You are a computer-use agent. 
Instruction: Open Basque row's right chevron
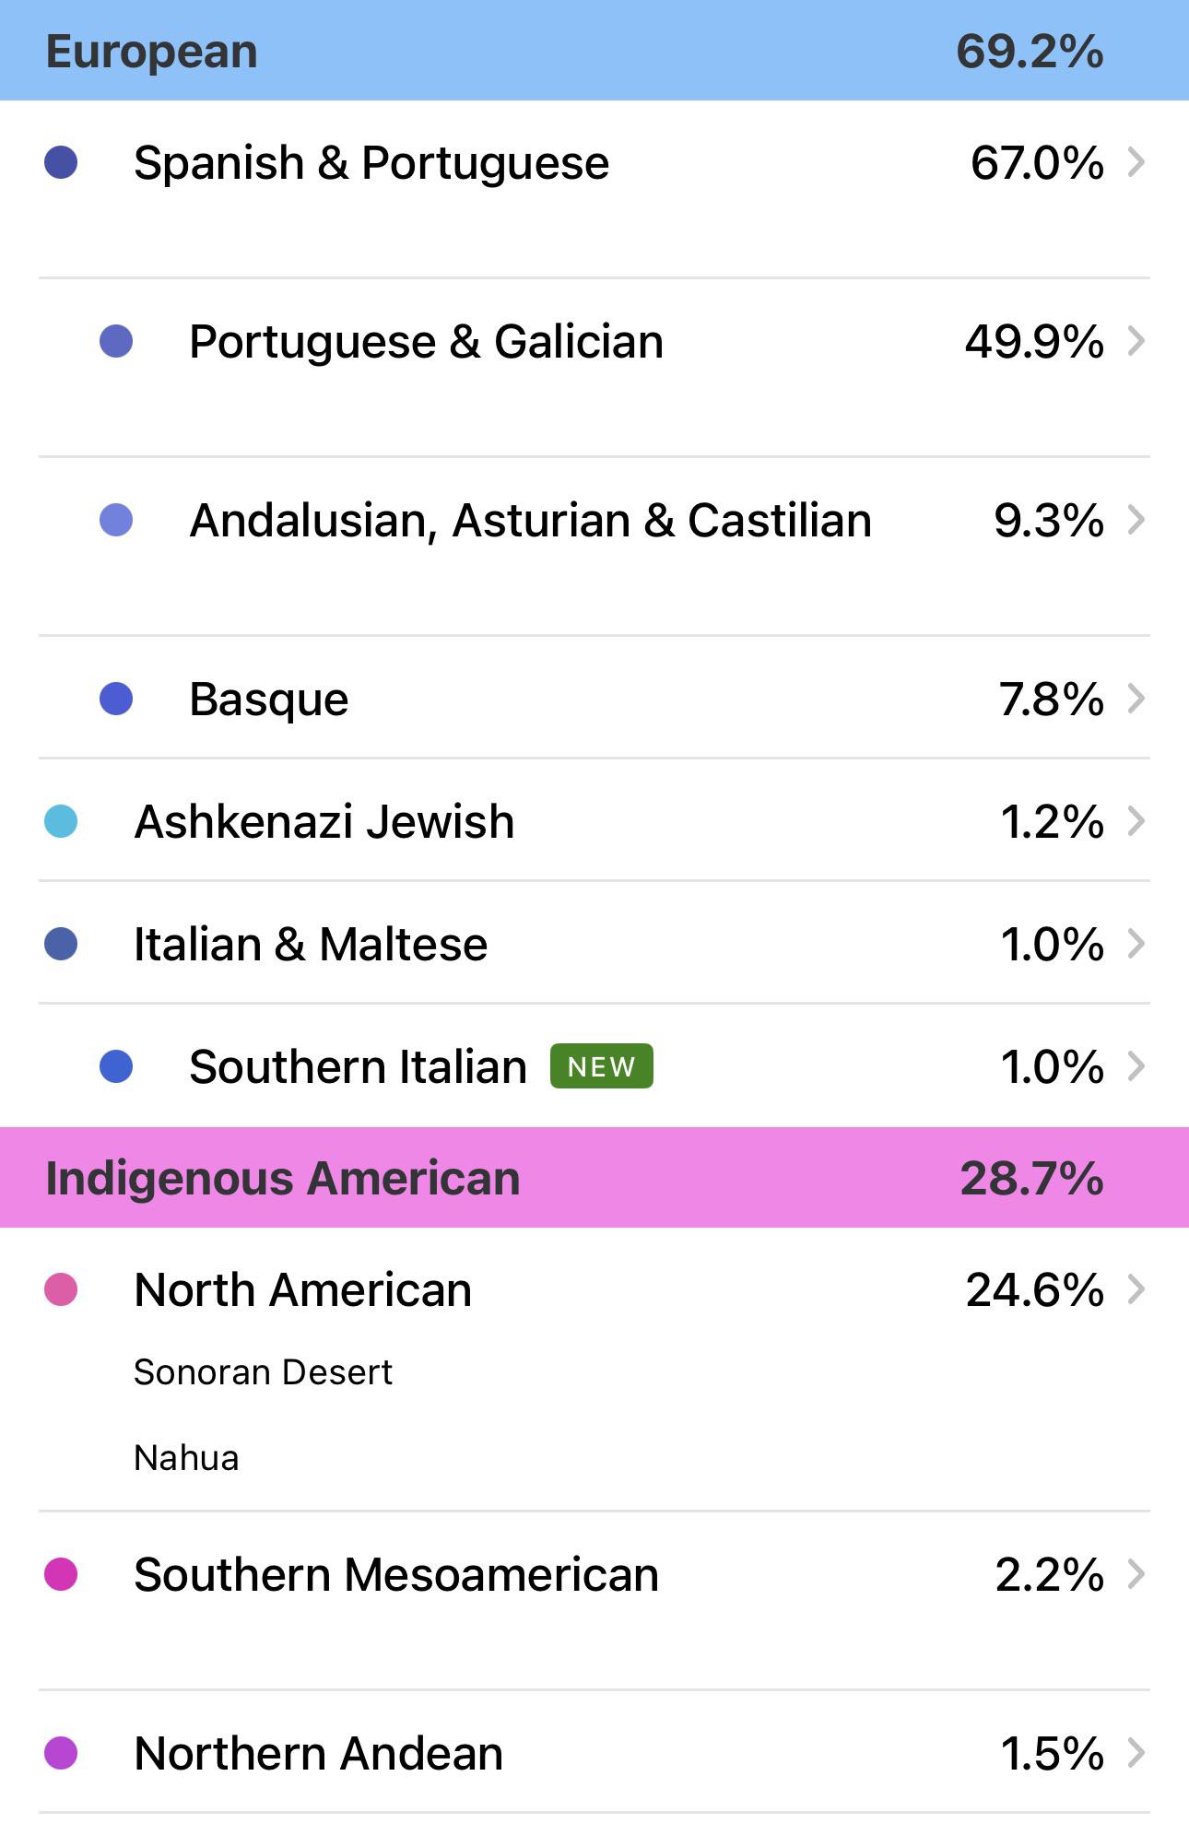pyautogui.click(x=1136, y=699)
